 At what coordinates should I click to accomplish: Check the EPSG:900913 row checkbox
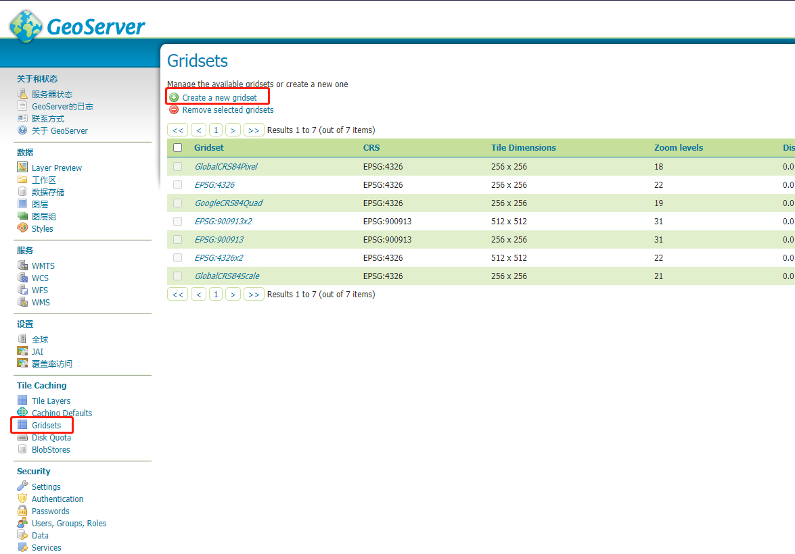177,240
